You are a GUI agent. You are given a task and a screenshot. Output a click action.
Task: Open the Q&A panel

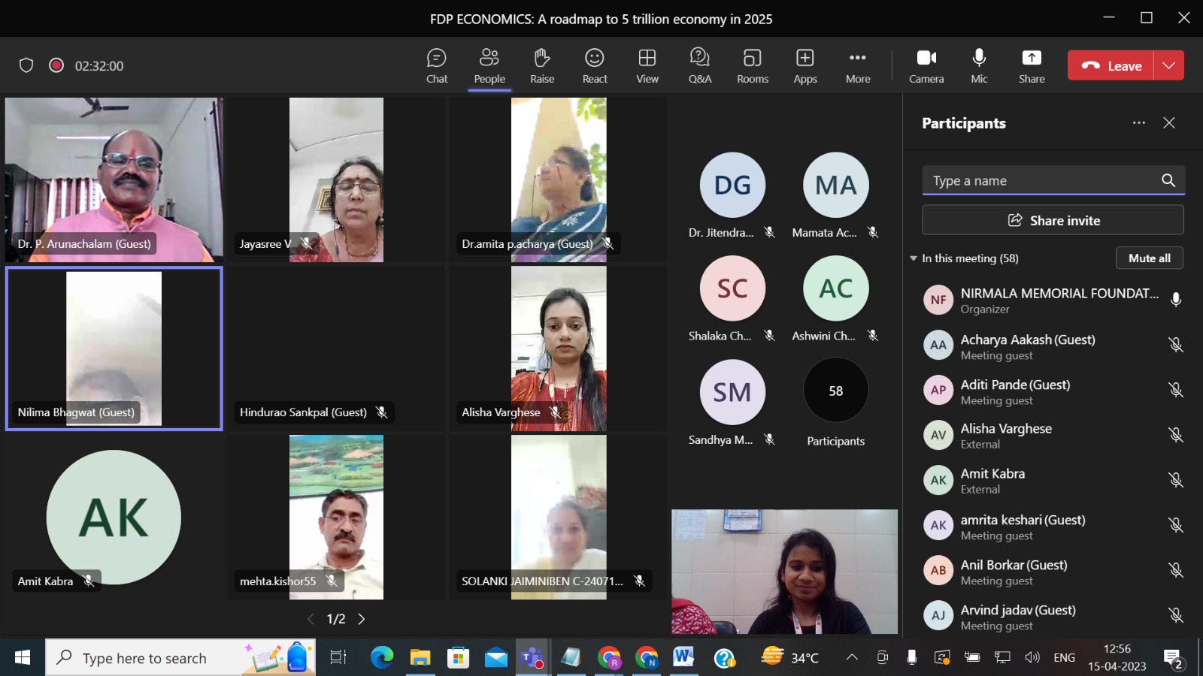pyautogui.click(x=699, y=66)
